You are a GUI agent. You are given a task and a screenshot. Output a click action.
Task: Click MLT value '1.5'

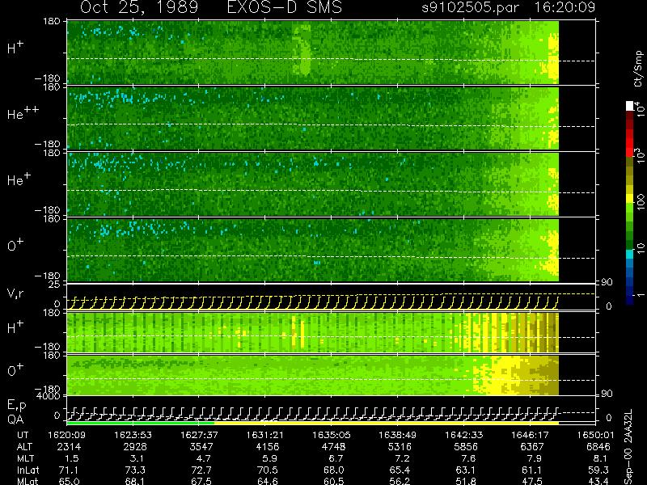pos(72,458)
